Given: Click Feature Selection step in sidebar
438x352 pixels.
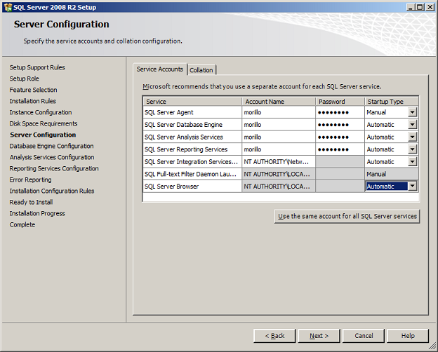Looking at the screenshot, I should coord(33,90).
